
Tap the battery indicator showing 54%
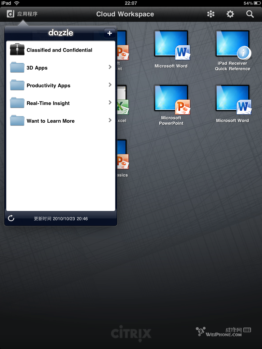252,3
